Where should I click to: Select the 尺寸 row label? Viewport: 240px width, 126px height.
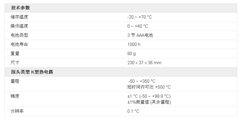[15, 62]
